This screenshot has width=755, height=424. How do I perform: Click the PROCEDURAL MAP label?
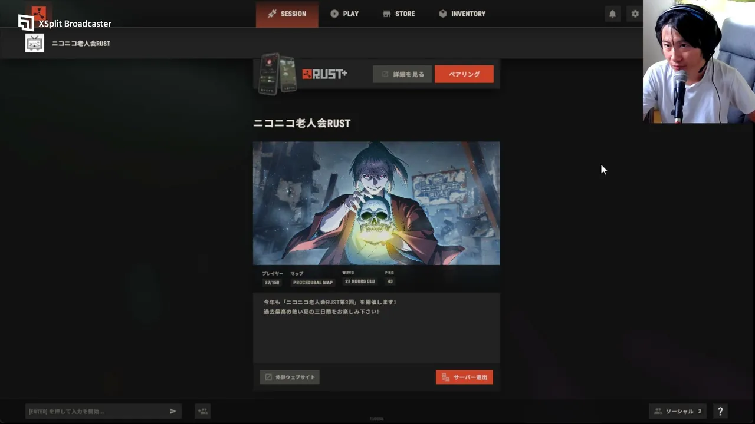[313, 283]
